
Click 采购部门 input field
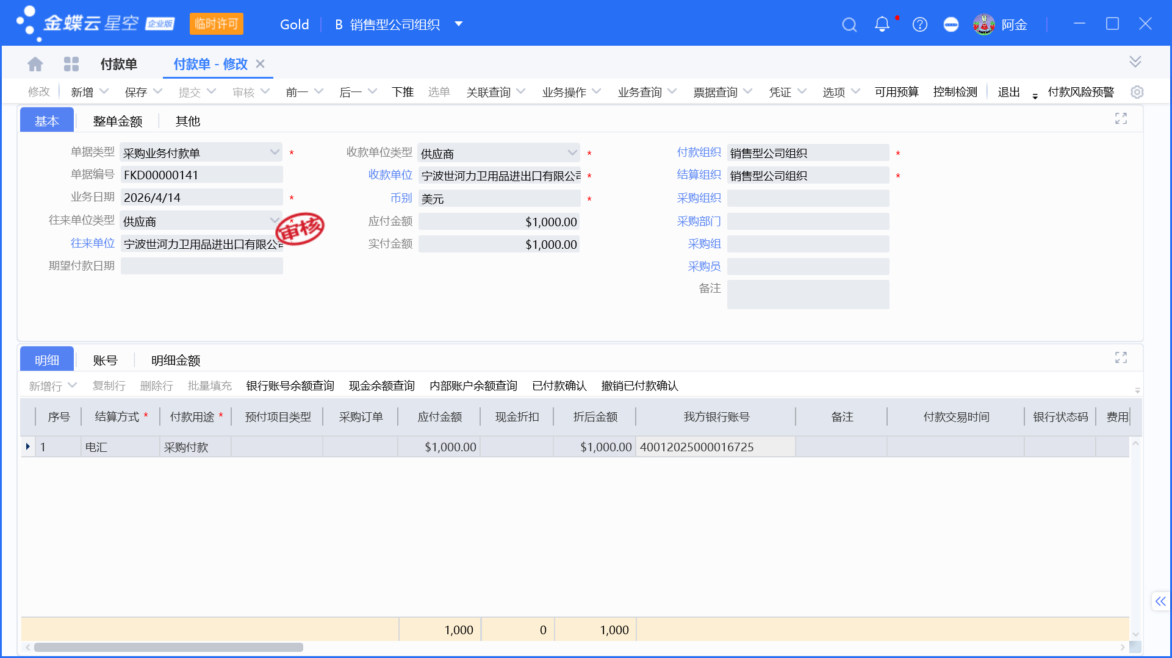808,221
